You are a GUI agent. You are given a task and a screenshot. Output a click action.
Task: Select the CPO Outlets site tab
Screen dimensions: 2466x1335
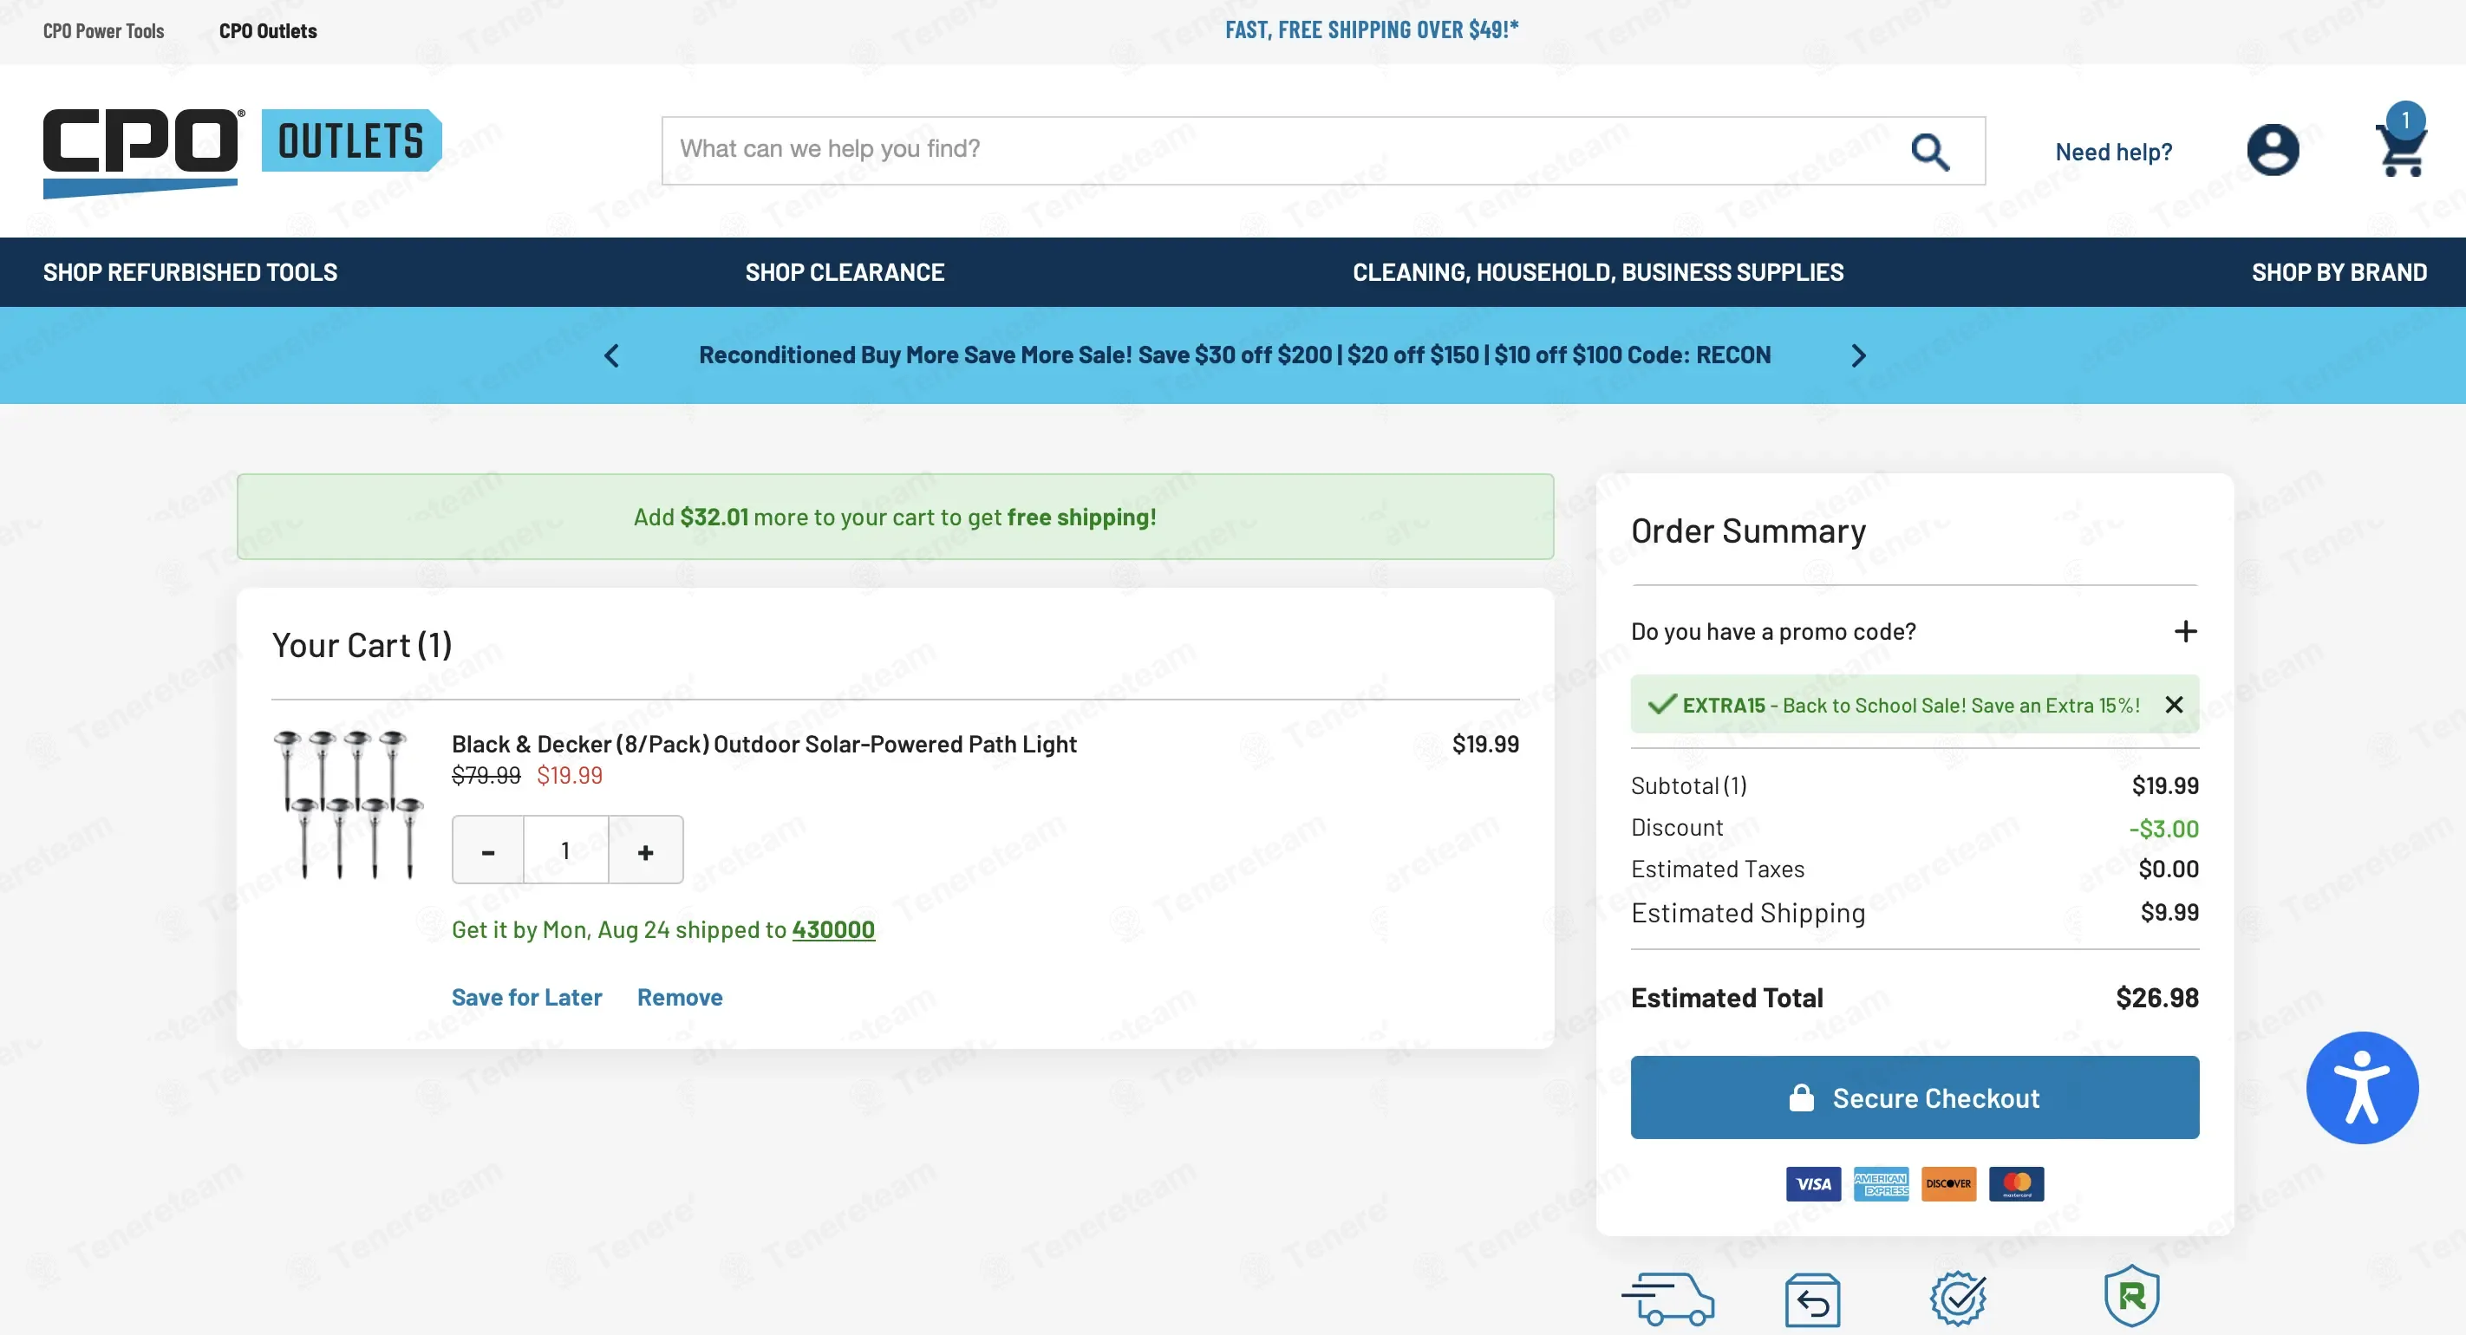(268, 30)
